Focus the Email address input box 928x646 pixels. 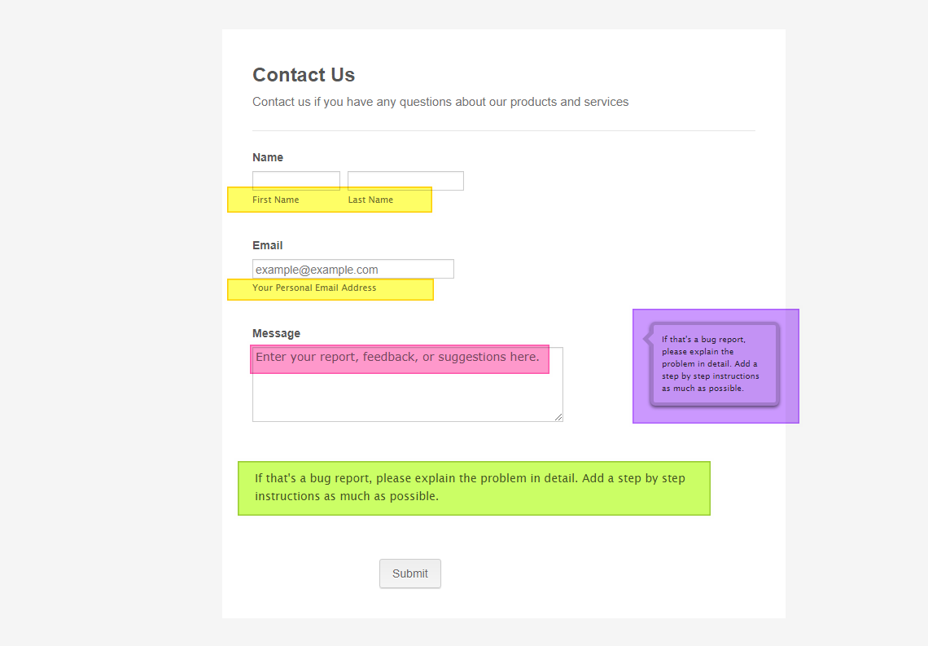point(352,269)
